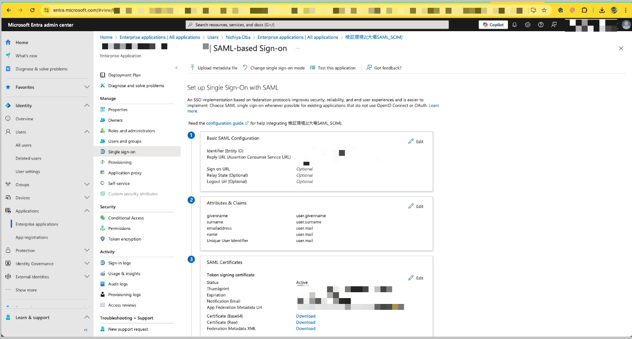Select the Users and groups icon
This screenshot has width=632, height=339.
(103, 141)
